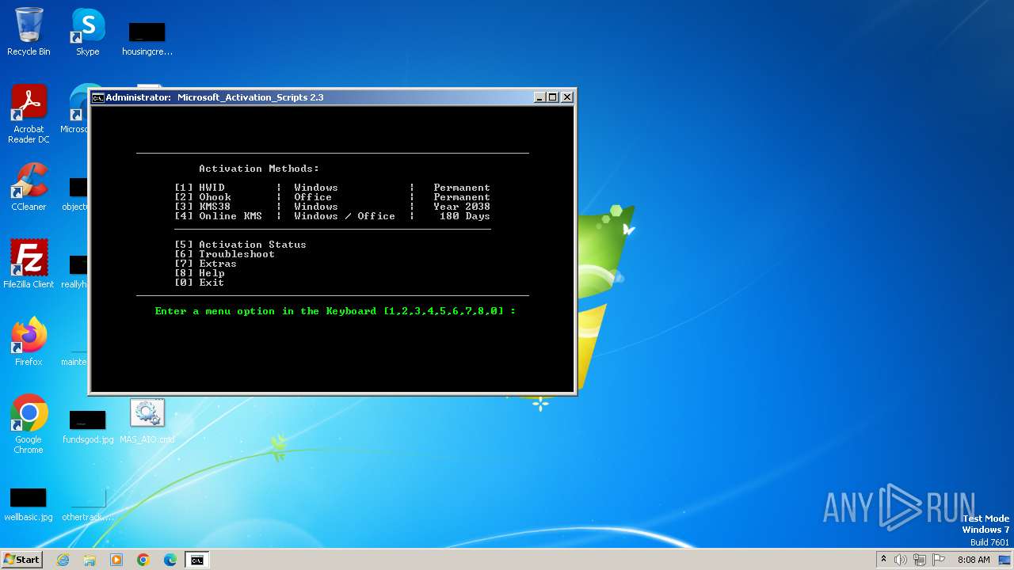1014x570 pixels.
Task: Select the othertrack file on the desktop
Action: (88, 503)
